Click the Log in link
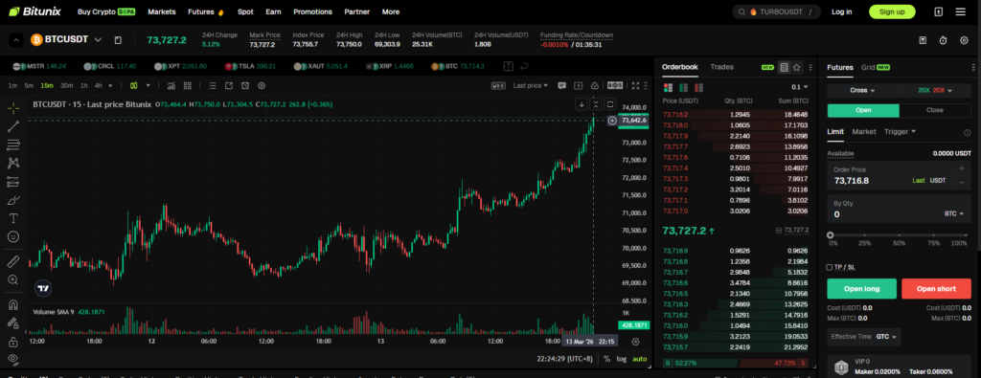The width and height of the screenshot is (981, 378). 841,11
